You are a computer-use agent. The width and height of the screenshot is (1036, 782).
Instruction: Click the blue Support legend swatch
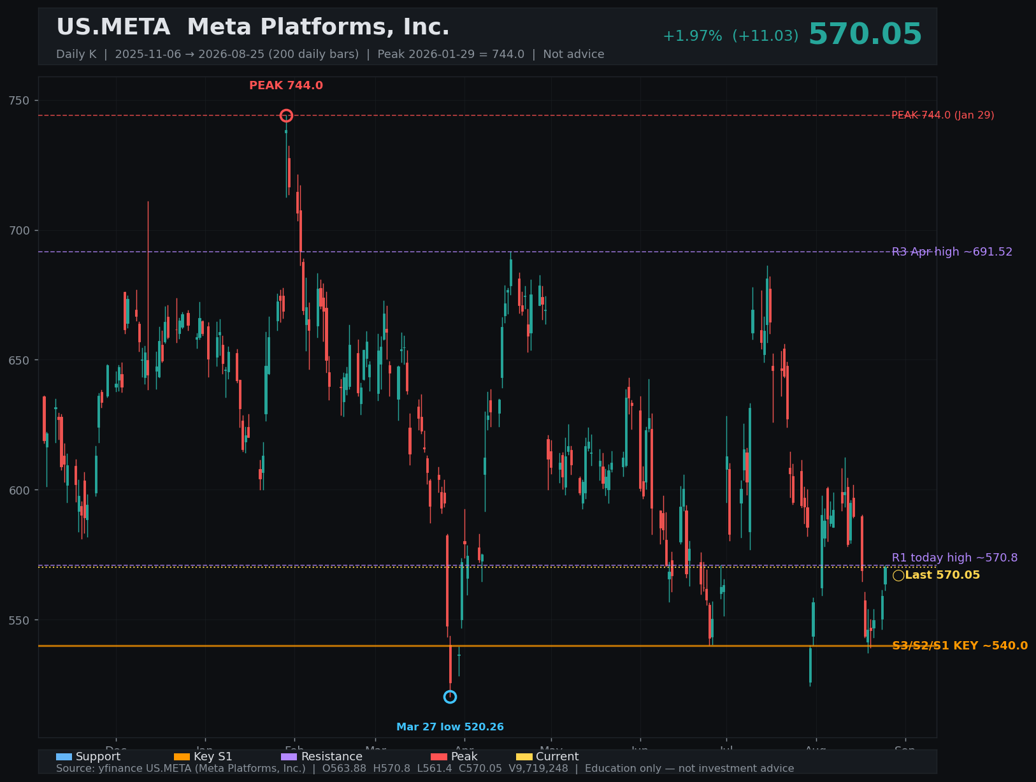(64, 757)
